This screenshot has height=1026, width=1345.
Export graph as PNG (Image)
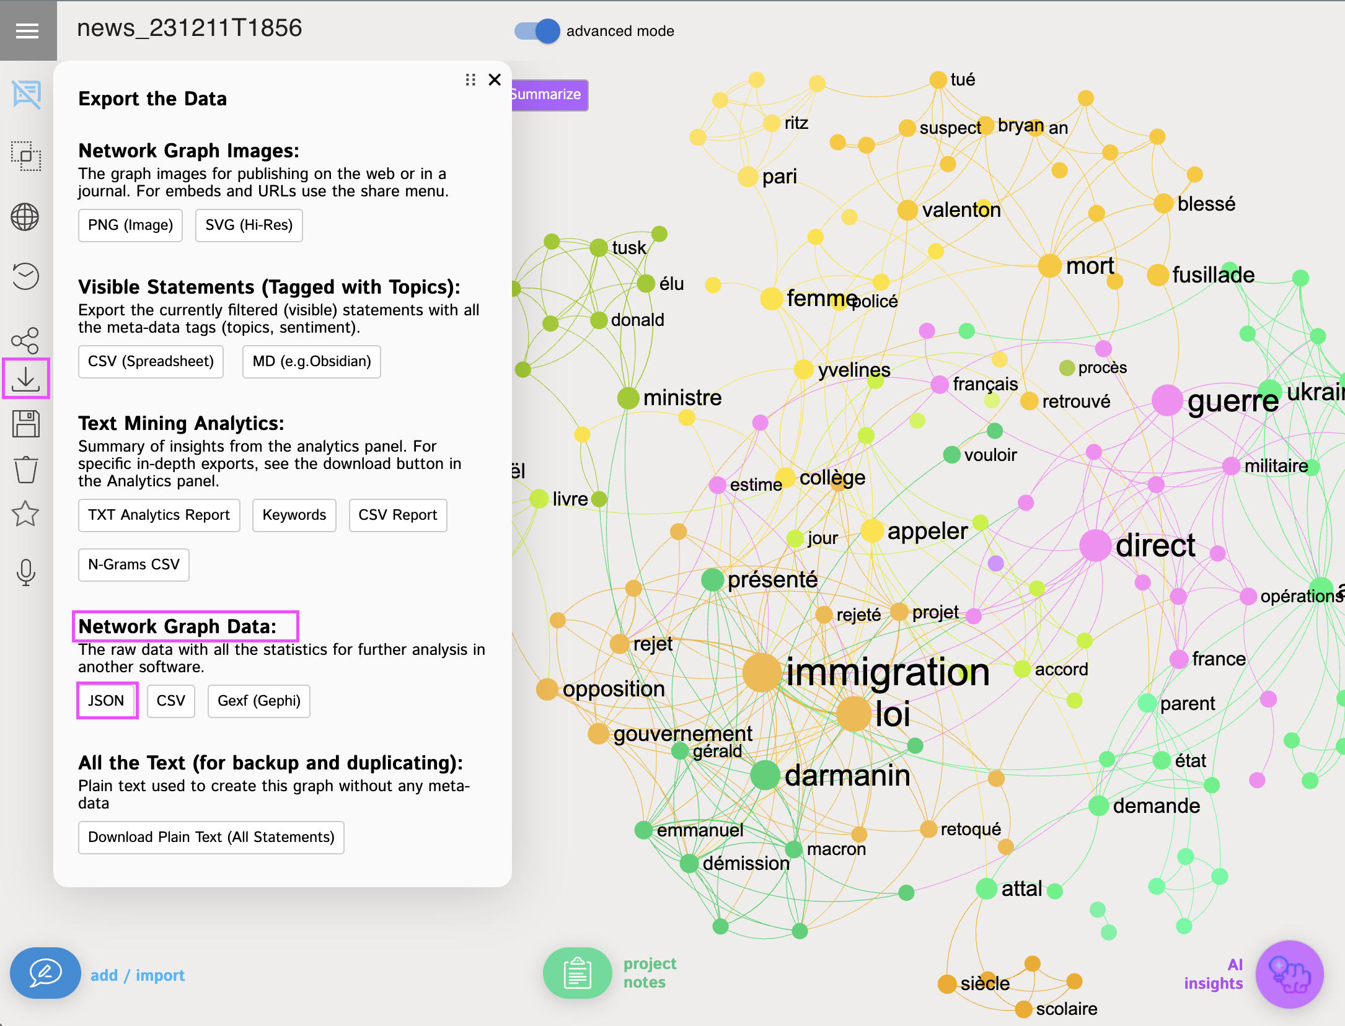tap(130, 225)
